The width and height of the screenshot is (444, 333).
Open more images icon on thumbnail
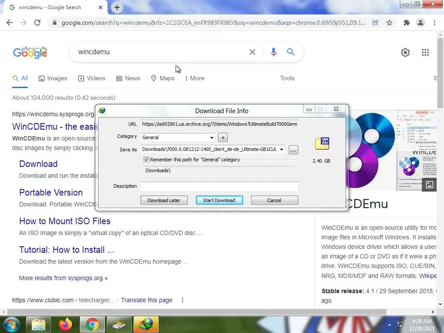click(x=430, y=185)
